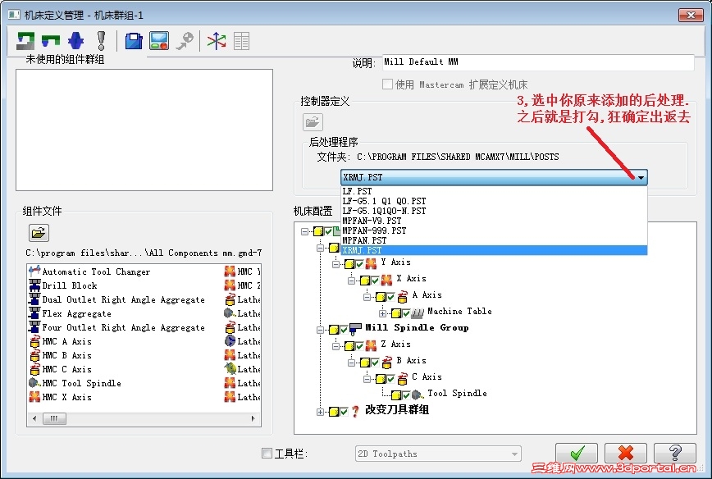Click the Automatic Tool Changer component icon
The image size is (712, 479).
(x=34, y=271)
